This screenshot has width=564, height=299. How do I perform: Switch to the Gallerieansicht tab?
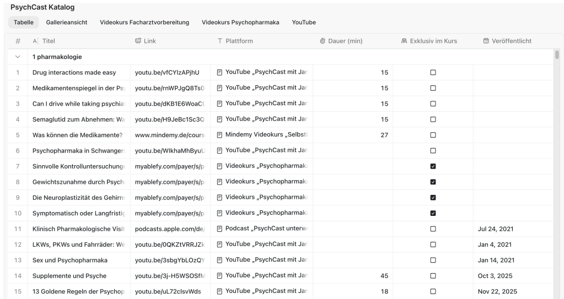coord(69,23)
